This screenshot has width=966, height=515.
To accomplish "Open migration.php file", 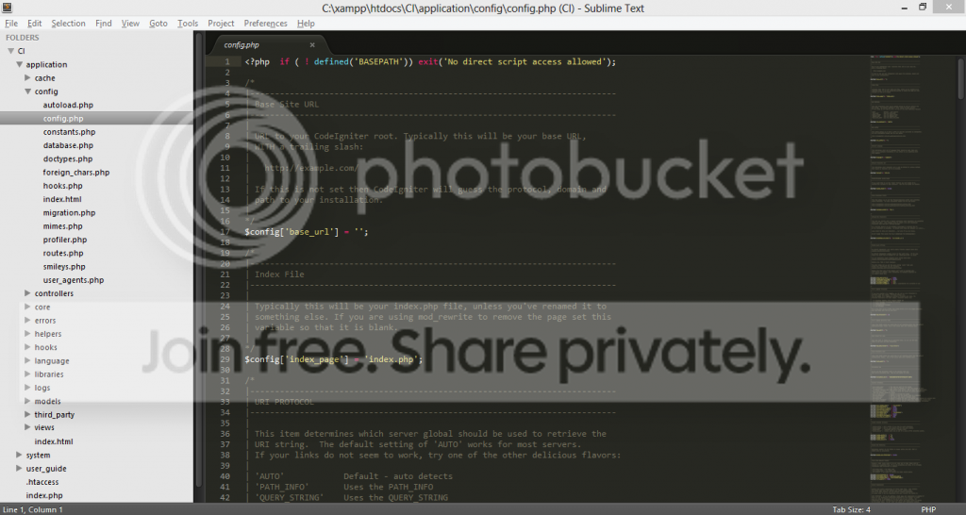I will [x=69, y=212].
